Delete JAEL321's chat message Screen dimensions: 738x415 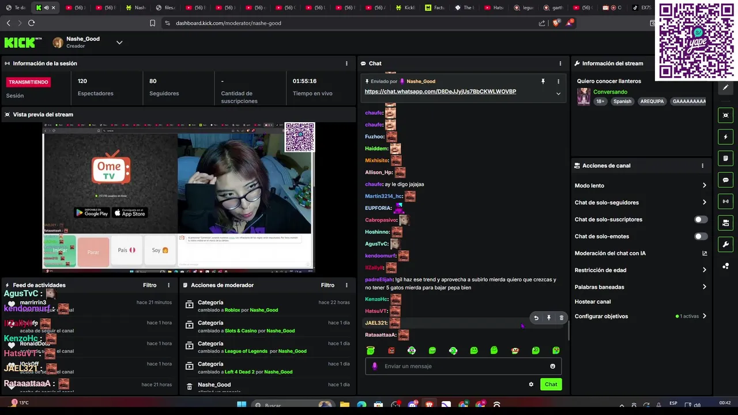coord(562,318)
